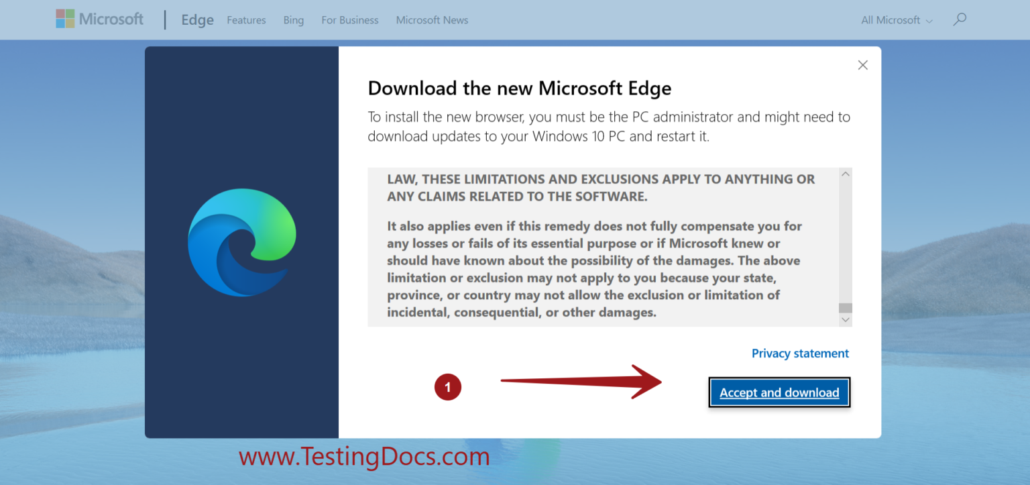Click the Accept and download button
This screenshot has height=485, width=1030.
(x=779, y=392)
